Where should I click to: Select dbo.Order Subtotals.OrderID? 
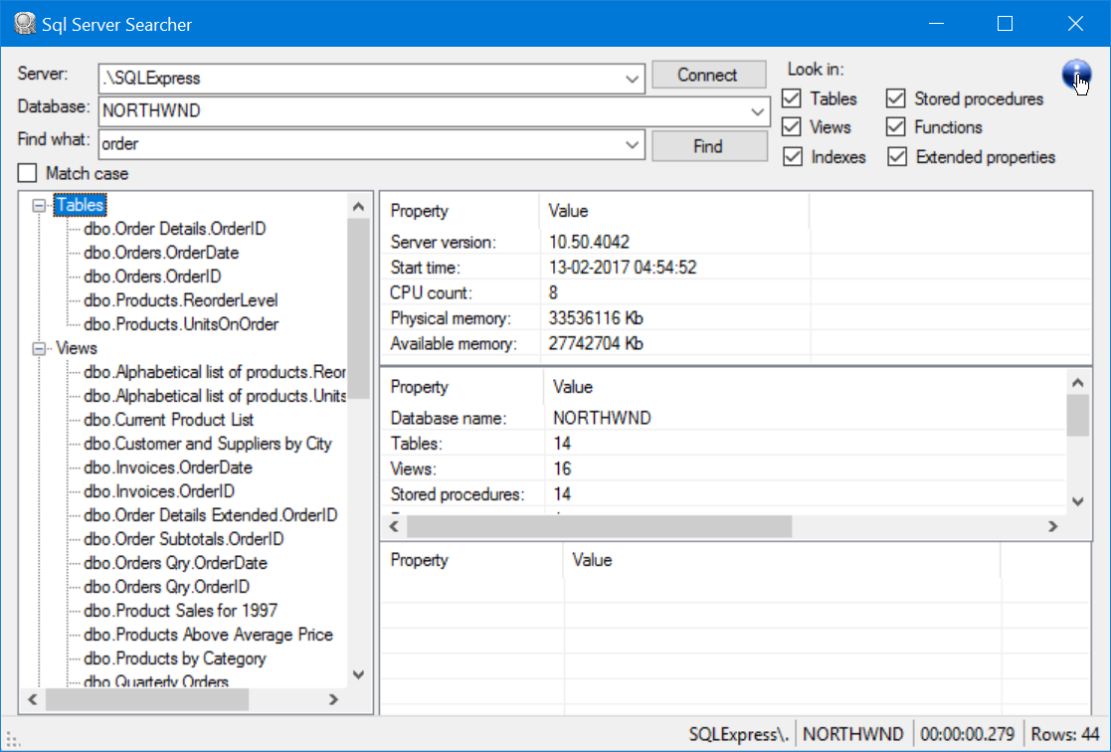click(184, 539)
